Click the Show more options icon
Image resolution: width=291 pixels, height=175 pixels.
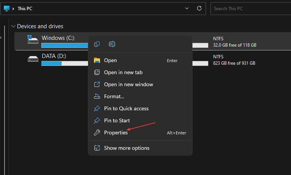pos(97,148)
